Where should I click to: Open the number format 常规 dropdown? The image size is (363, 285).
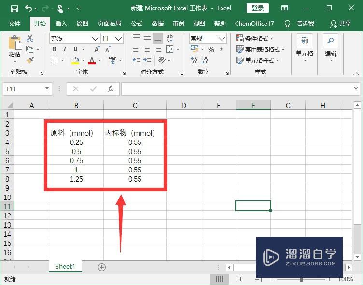222,39
